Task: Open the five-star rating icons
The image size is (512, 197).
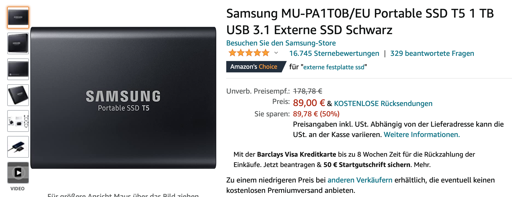Action: click(x=249, y=53)
